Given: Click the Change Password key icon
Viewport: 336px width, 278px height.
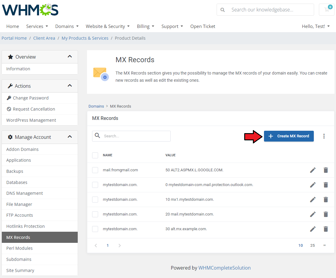Looking at the screenshot, I should click(x=9, y=98).
